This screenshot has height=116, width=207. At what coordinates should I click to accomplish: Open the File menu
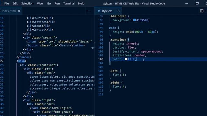[x=6, y=4]
